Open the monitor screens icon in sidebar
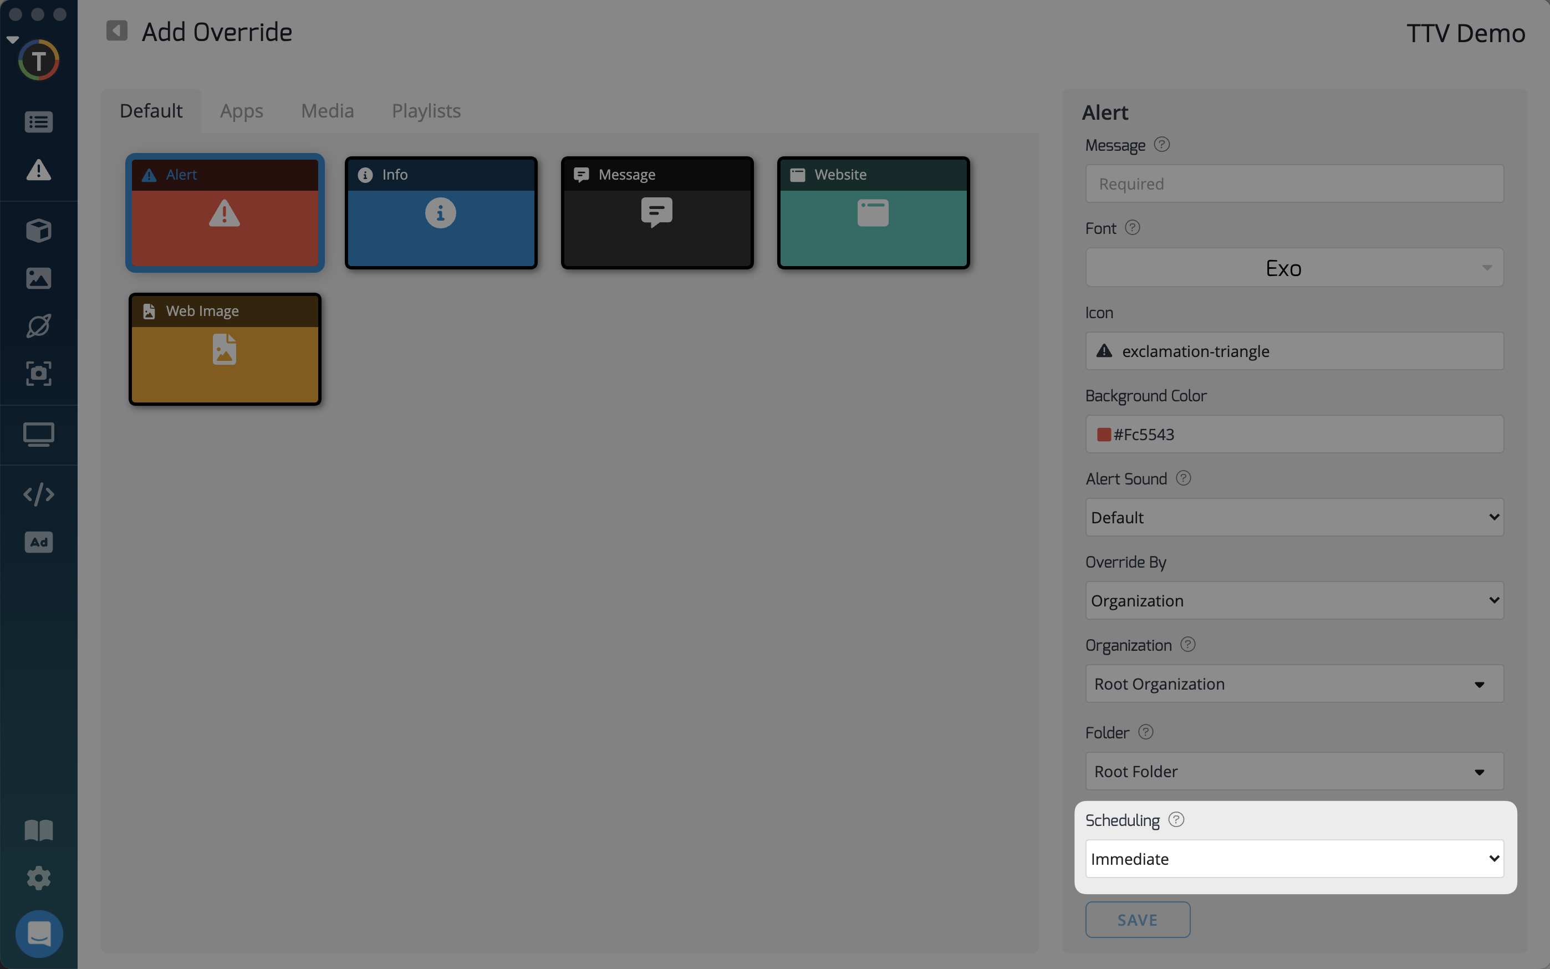1550x969 pixels. [x=38, y=435]
